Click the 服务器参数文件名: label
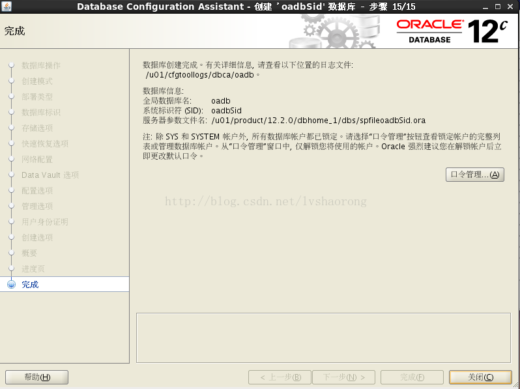 pyautogui.click(x=175, y=121)
